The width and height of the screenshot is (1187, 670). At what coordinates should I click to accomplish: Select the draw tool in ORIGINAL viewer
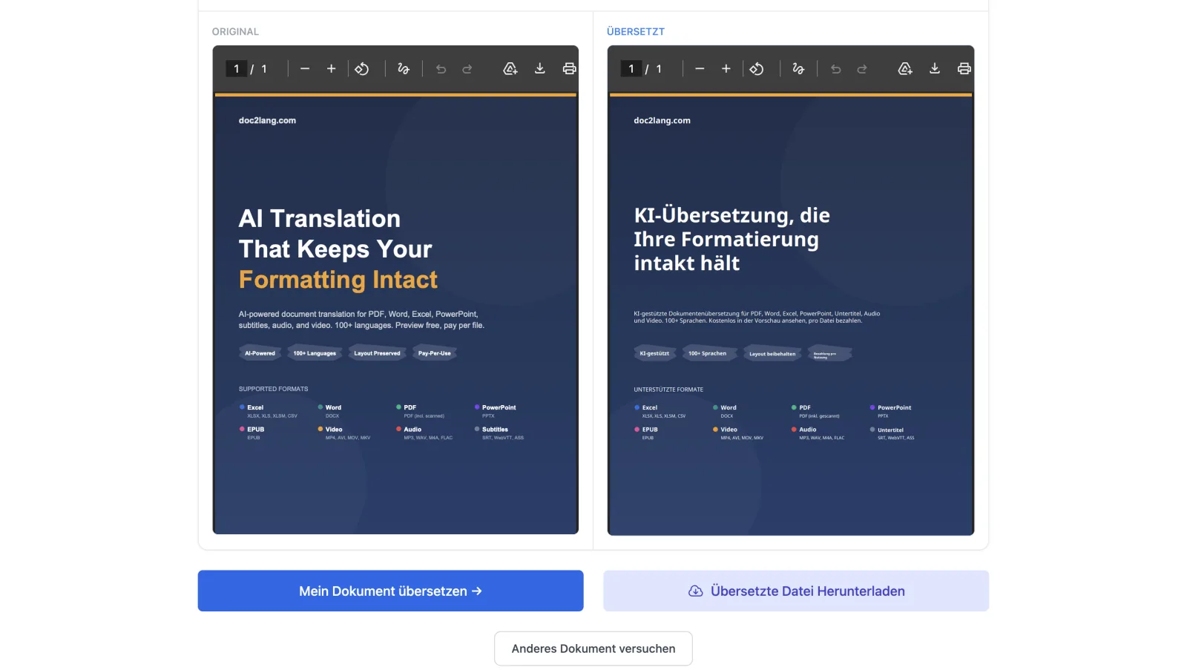404,69
